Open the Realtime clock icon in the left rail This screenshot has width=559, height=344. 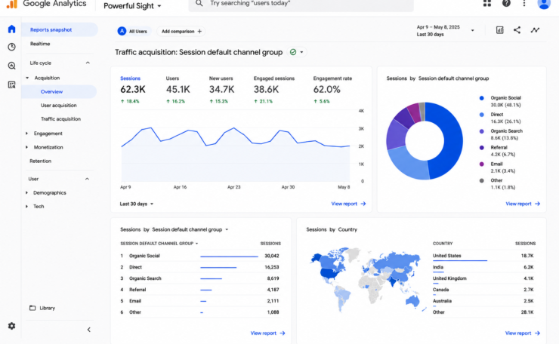pos(12,47)
